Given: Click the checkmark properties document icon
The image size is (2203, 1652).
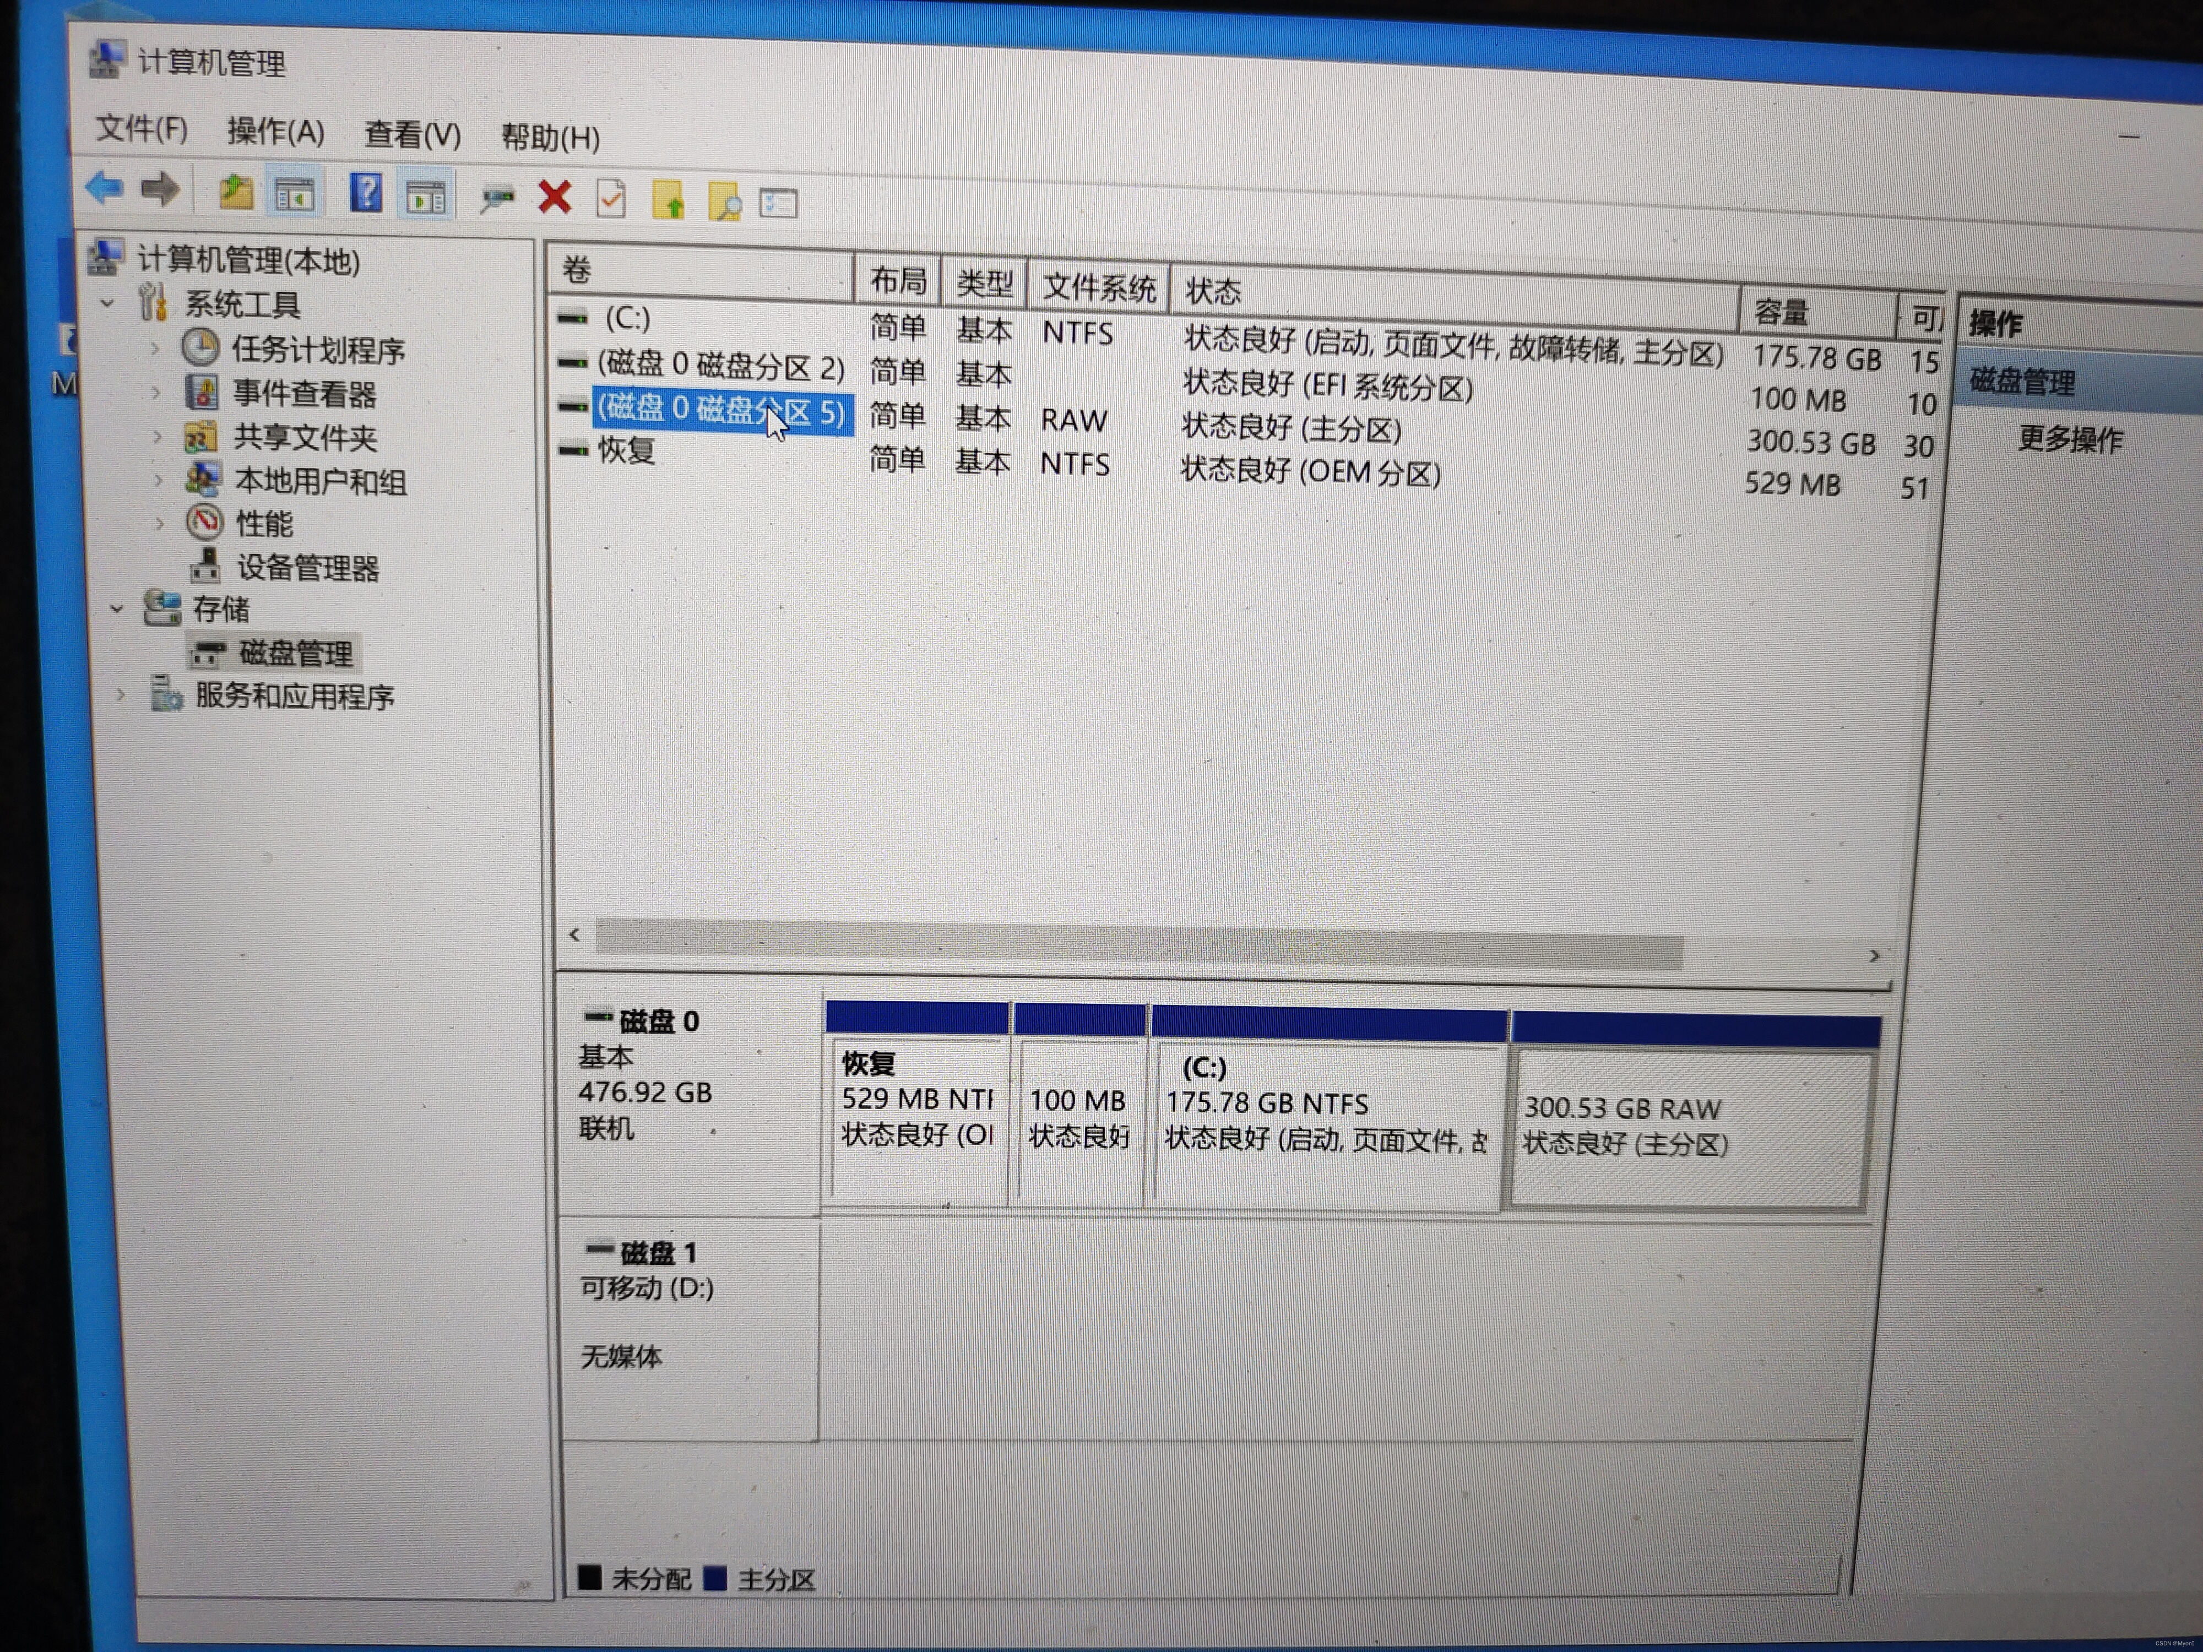Looking at the screenshot, I should click(x=611, y=199).
